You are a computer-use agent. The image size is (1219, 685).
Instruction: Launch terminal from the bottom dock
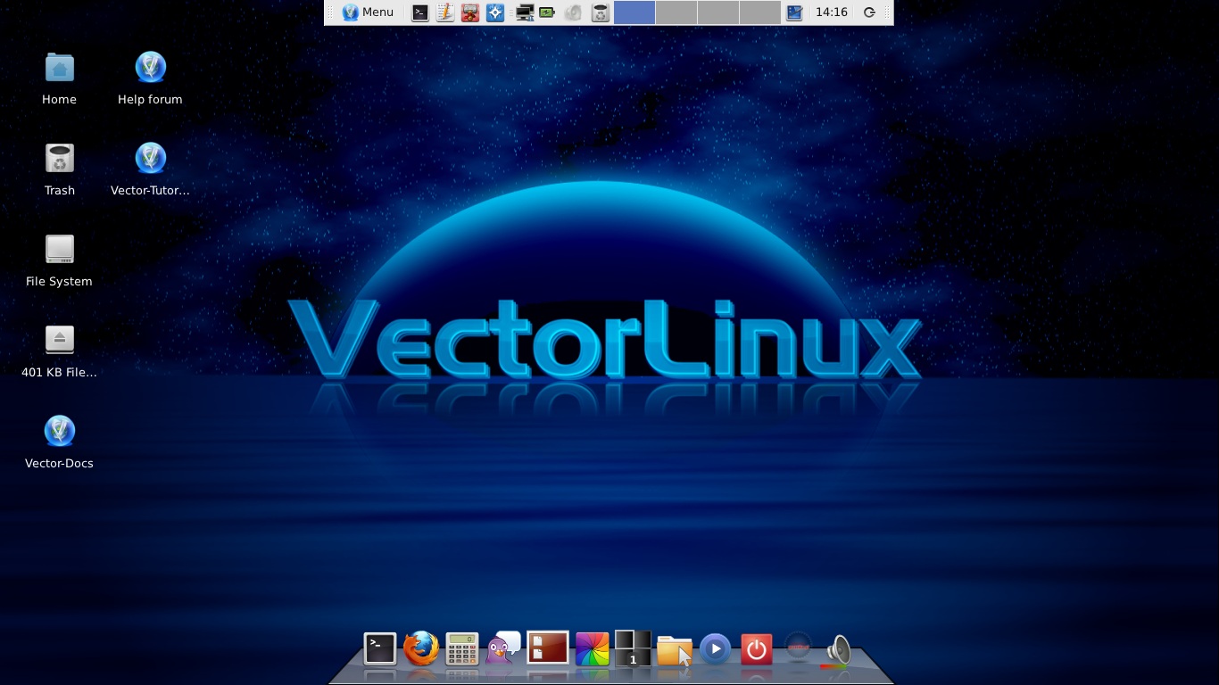[x=379, y=648]
